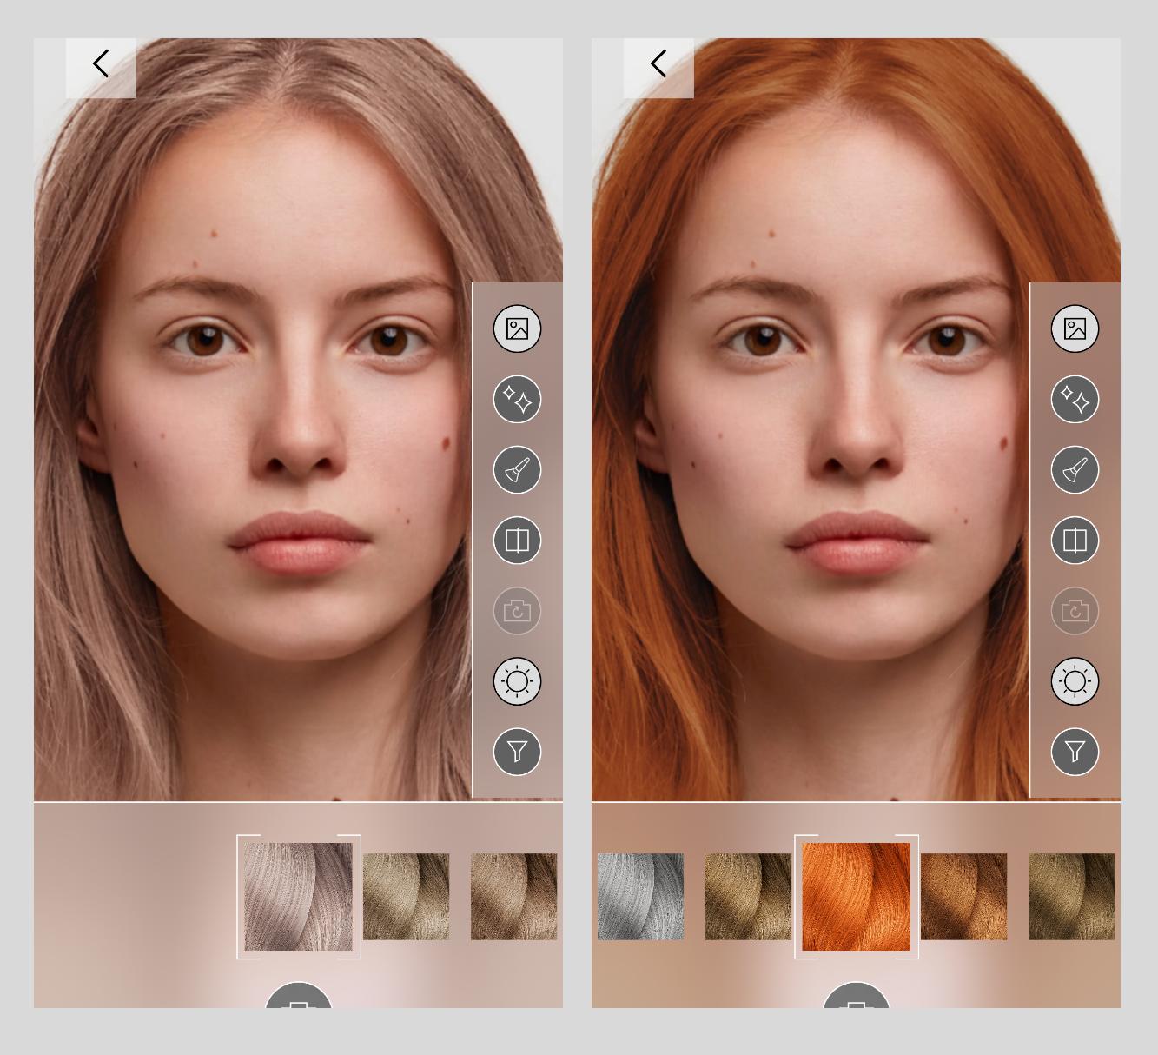Select the silver gray hair shade
The width and height of the screenshot is (1158, 1055).
[x=640, y=898]
